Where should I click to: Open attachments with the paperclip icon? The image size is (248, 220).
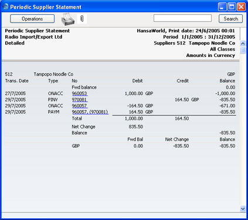pyautogui.click(x=82, y=19)
